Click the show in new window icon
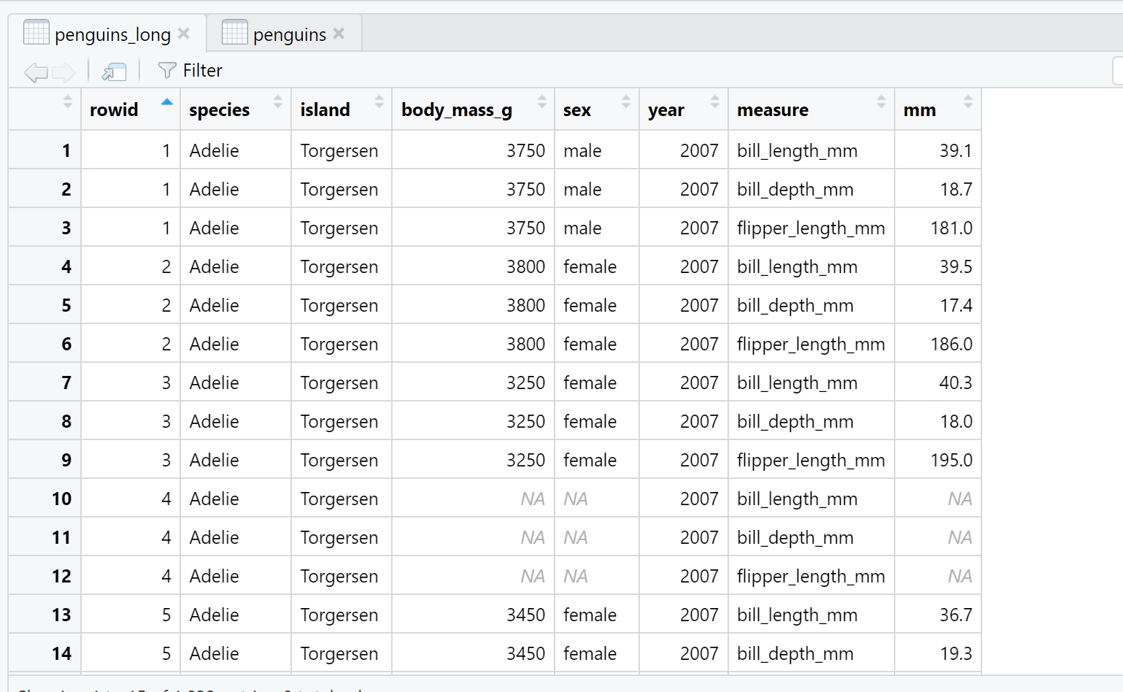 [x=114, y=72]
